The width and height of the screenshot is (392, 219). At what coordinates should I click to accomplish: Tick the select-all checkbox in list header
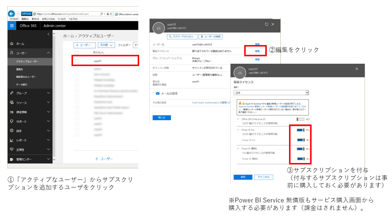[77, 53]
